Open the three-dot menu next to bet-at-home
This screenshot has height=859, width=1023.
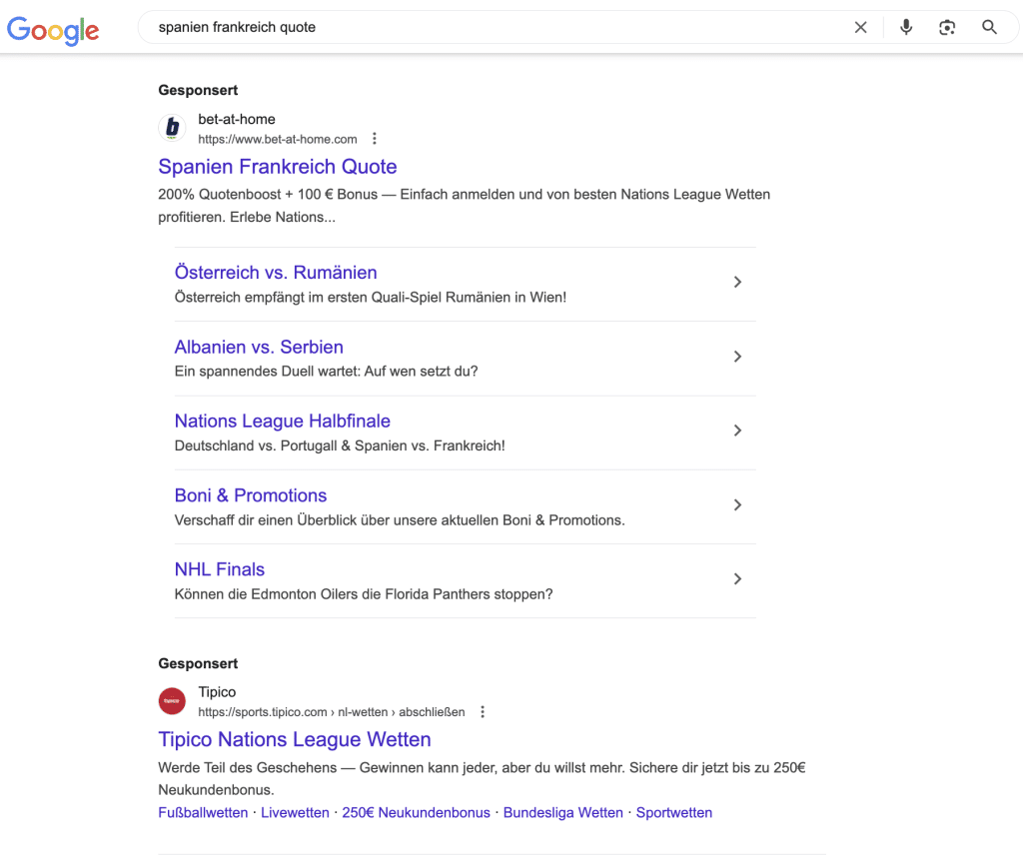coord(374,138)
